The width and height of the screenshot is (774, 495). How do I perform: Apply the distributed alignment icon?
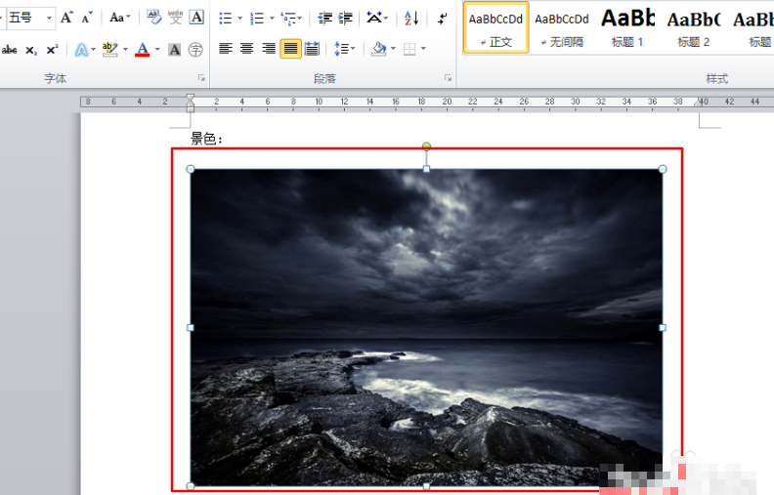[x=312, y=49]
